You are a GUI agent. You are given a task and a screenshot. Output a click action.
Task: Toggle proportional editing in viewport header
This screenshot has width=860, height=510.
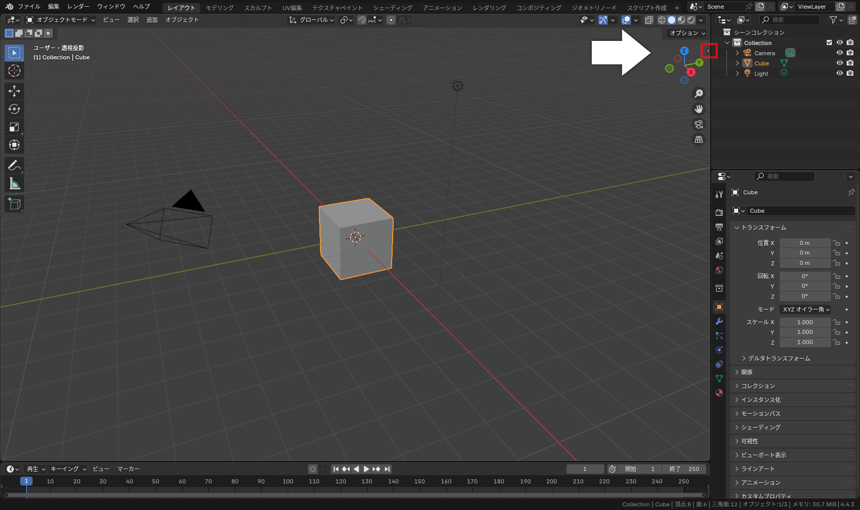coord(391,20)
